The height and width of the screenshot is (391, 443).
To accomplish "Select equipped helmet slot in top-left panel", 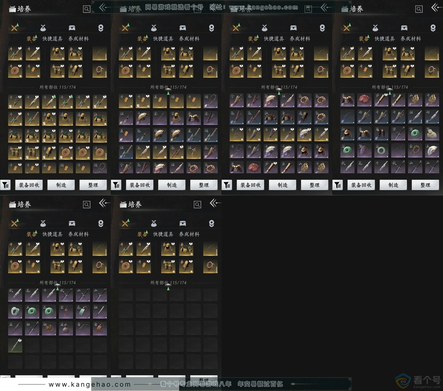I will 58,53.
